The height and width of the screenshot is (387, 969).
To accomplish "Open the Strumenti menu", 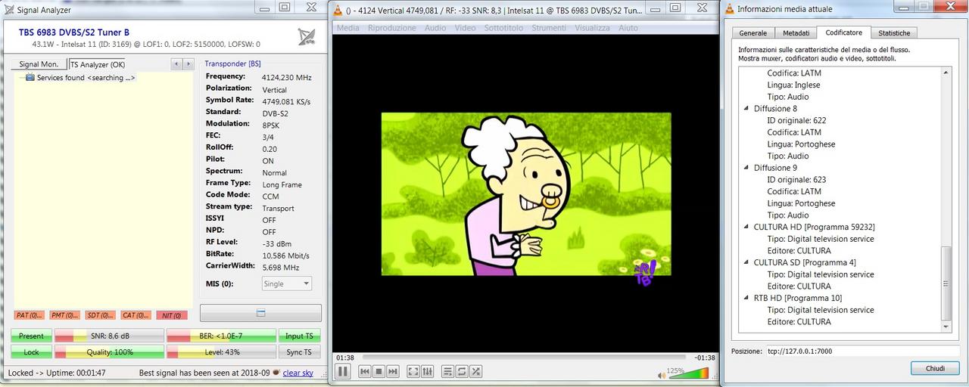I will 549,28.
